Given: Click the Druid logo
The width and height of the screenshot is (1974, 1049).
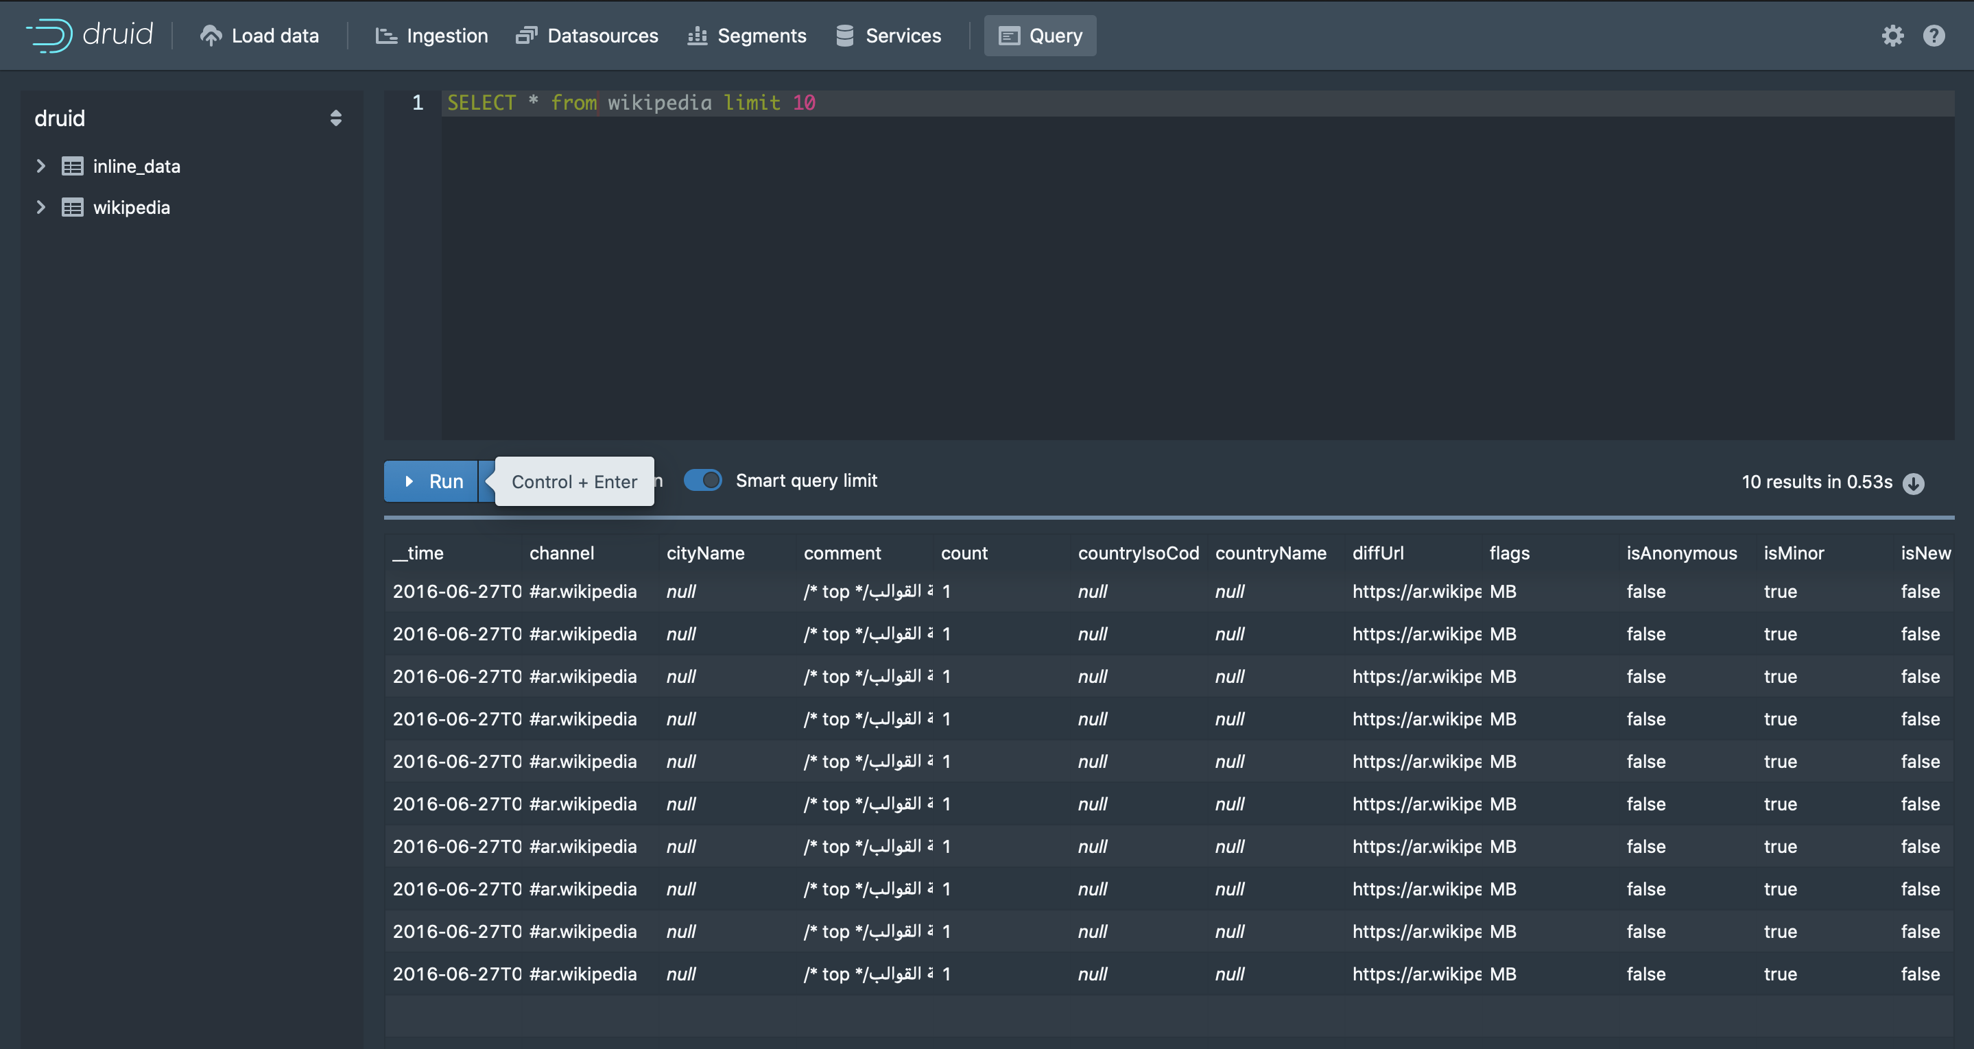Looking at the screenshot, I should tap(88, 34).
